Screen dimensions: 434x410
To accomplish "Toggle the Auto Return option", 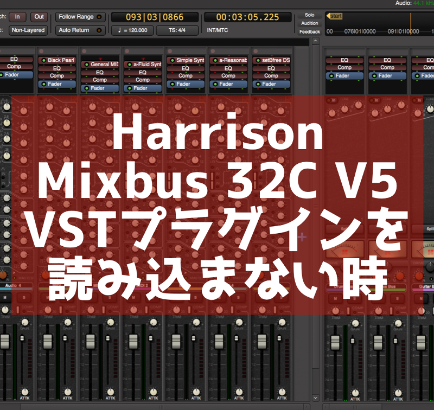I will click(80, 30).
